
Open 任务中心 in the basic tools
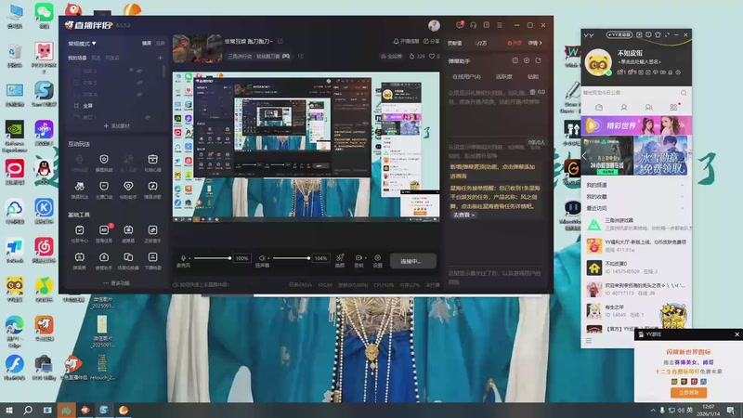pyautogui.click(x=80, y=229)
